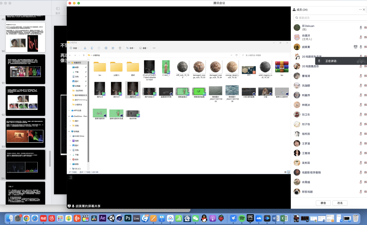This screenshot has height=225, width=367.
Task: Switch to large icons view in Explorer status bar
Action: point(289,172)
